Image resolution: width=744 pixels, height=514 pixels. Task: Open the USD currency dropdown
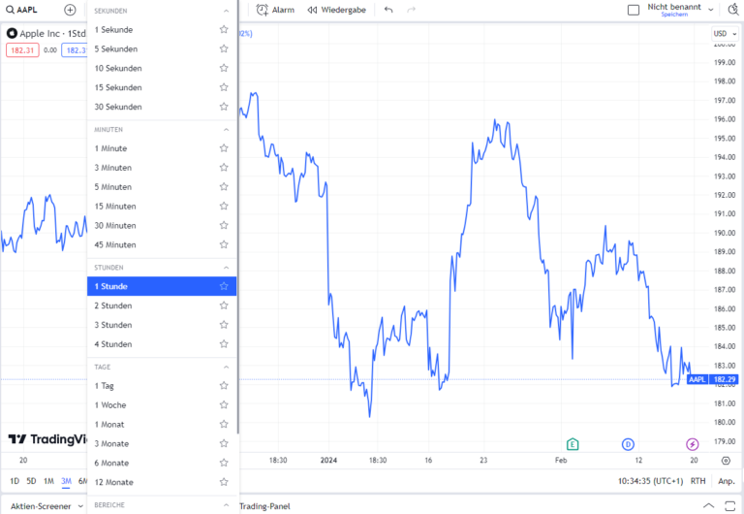click(725, 34)
